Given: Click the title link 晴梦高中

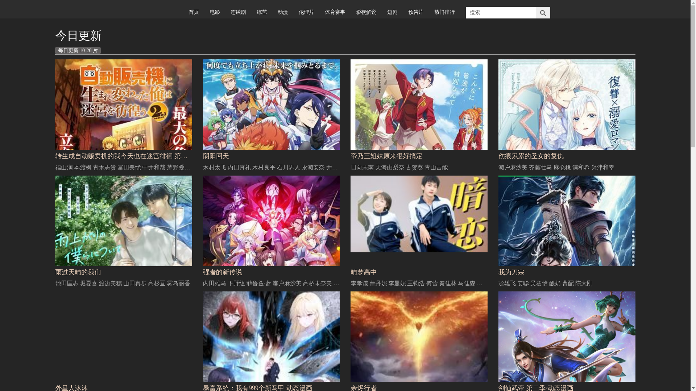Looking at the screenshot, I should pos(364,272).
